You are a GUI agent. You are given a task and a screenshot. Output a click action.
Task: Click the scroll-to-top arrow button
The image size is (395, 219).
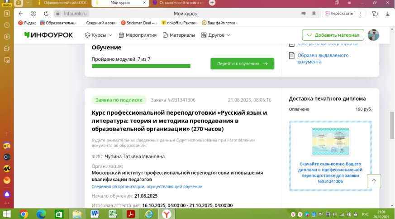point(374,181)
